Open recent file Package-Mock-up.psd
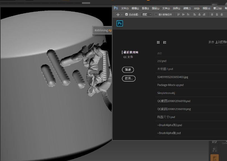 [191, 85]
